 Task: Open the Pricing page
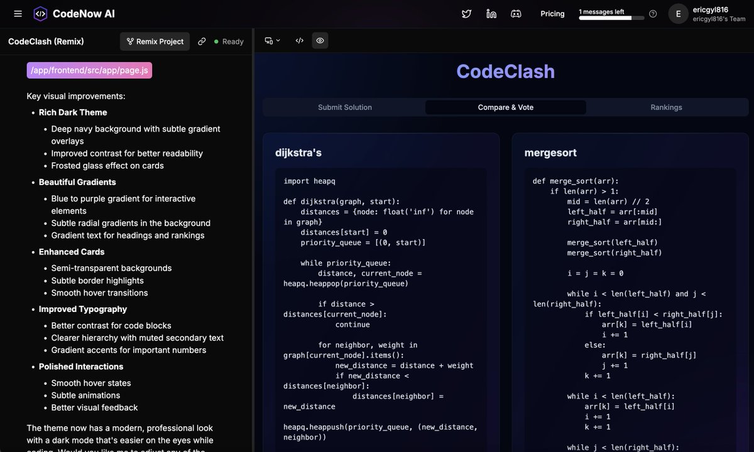pyautogui.click(x=552, y=14)
